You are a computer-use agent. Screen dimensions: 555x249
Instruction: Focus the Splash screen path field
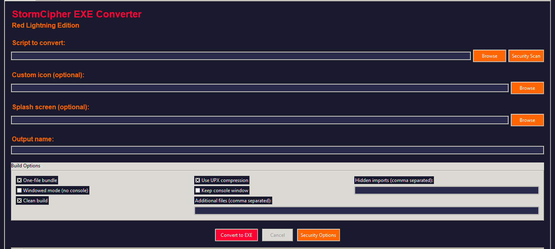click(x=259, y=120)
